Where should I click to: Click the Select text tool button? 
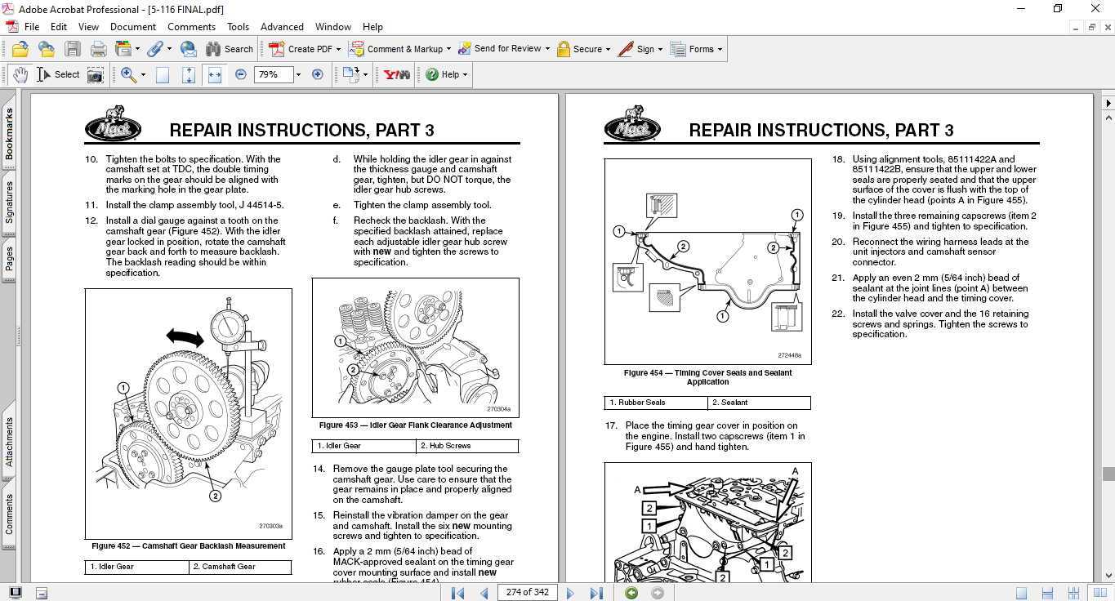point(58,74)
